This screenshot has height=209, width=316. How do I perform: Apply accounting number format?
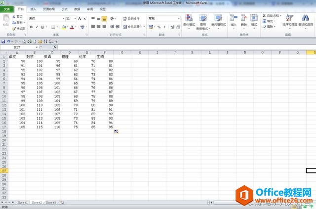[151, 27]
